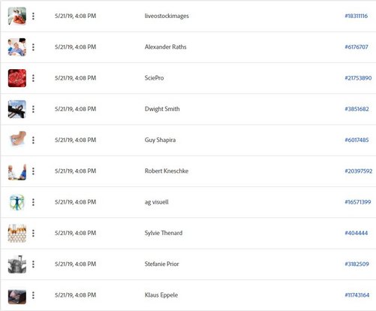Select the red SciePro thumbnail image
The width and height of the screenshot is (376, 311).
pyautogui.click(x=17, y=78)
